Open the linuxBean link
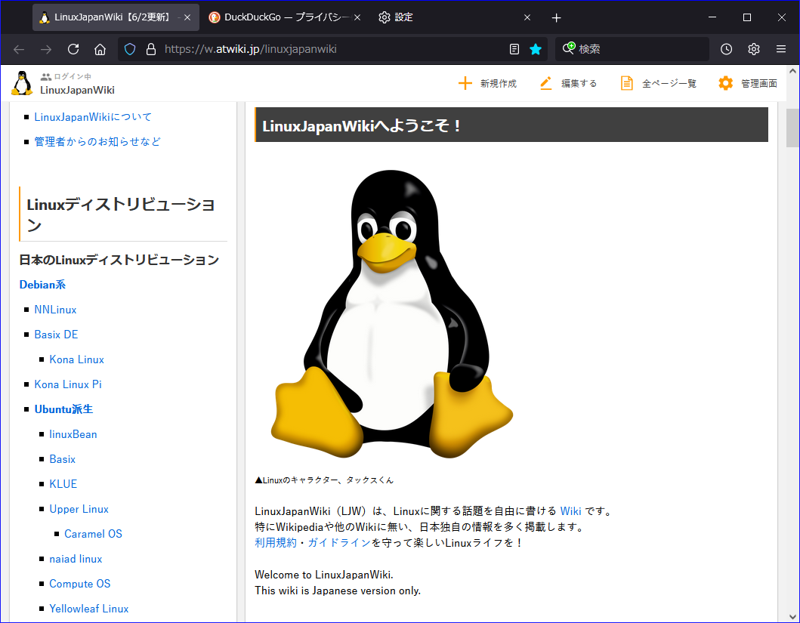800x623 pixels. (x=73, y=434)
